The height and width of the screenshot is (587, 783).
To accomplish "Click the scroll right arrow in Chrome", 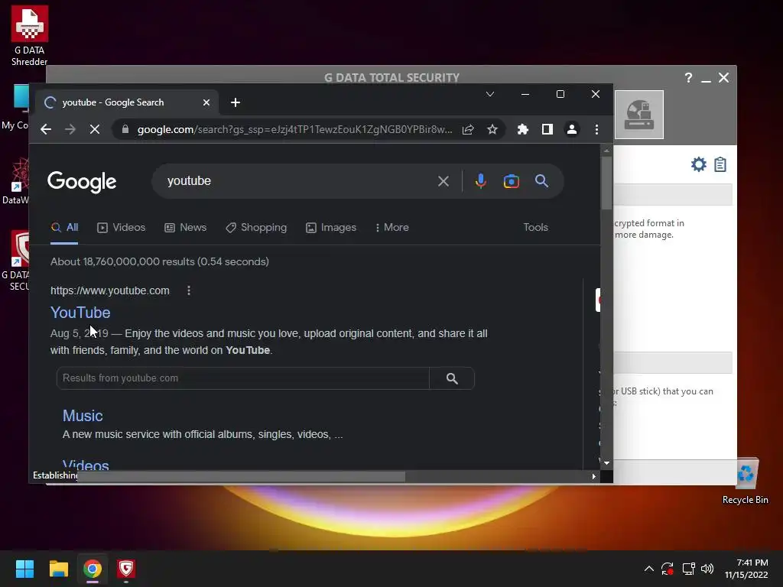I will coord(593,477).
